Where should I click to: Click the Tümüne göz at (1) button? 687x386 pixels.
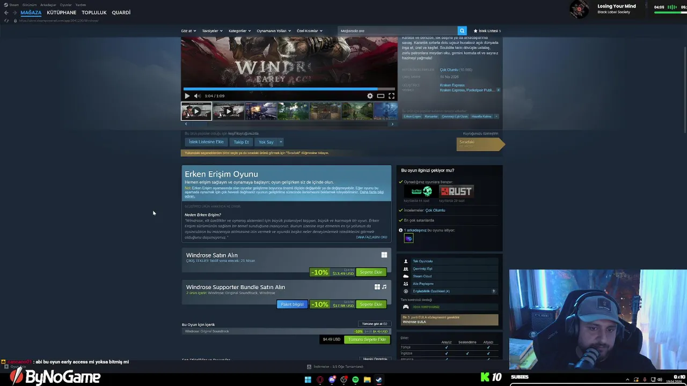tap(374, 324)
